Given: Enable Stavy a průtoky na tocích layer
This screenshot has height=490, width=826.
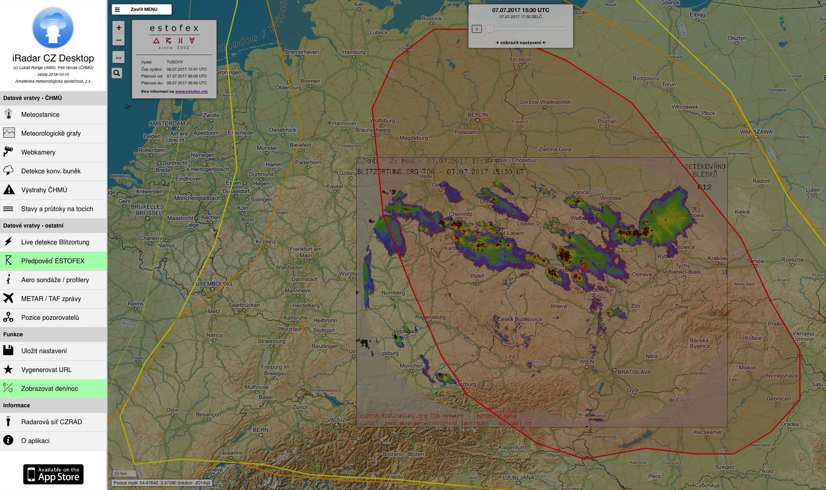Looking at the screenshot, I should coord(53,209).
